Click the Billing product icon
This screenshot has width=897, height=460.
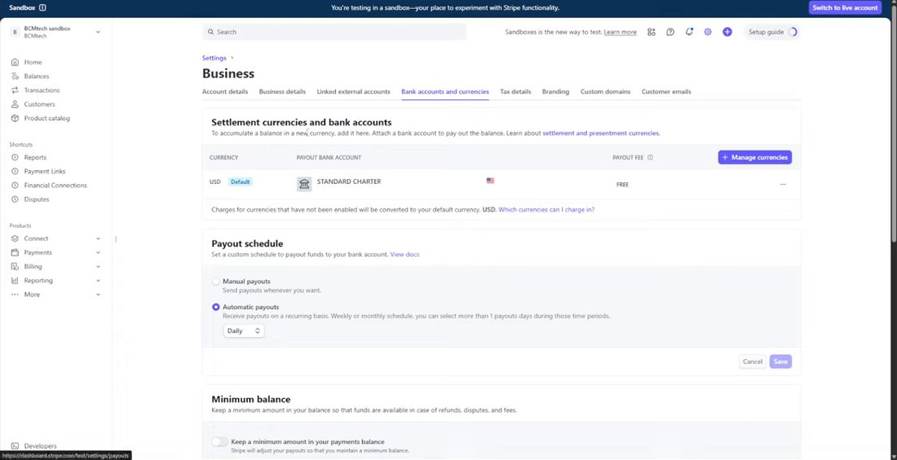click(x=15, y=266)
